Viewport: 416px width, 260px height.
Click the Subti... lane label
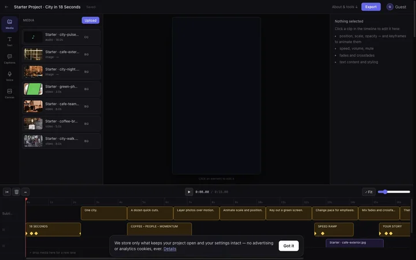coord(7,214)
